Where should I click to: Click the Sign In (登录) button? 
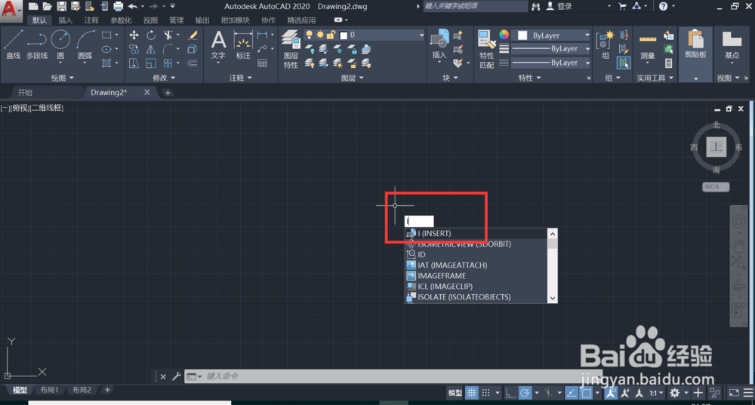point(559,6)
